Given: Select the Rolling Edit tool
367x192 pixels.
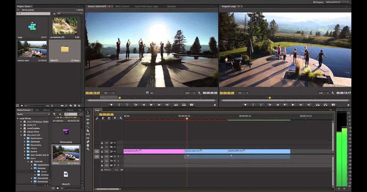Looking at the screenshot, I should tap(88, 123).
